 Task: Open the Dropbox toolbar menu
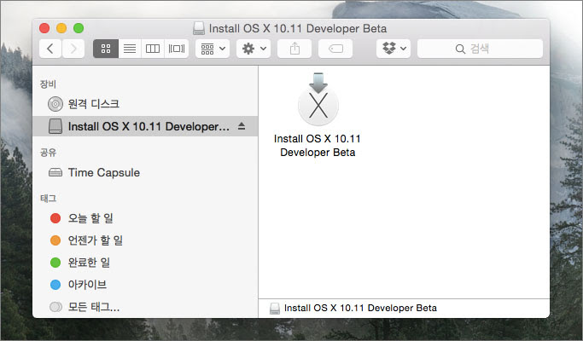coord(394,49)
